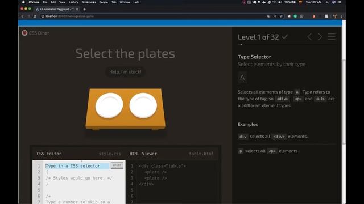The height and width of the screenshot is (204, 364).
Task: Click the forward navigation arrow in Chrome
Action: tap(29, 16)
